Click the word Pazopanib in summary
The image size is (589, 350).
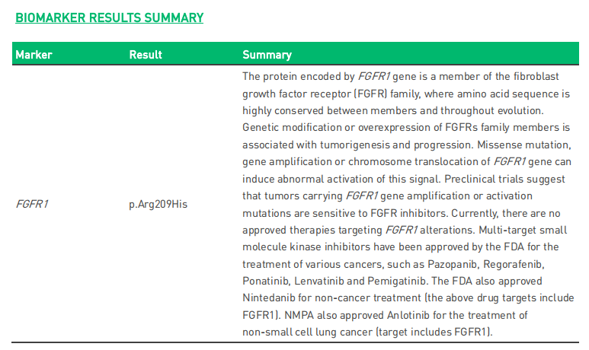453,265
